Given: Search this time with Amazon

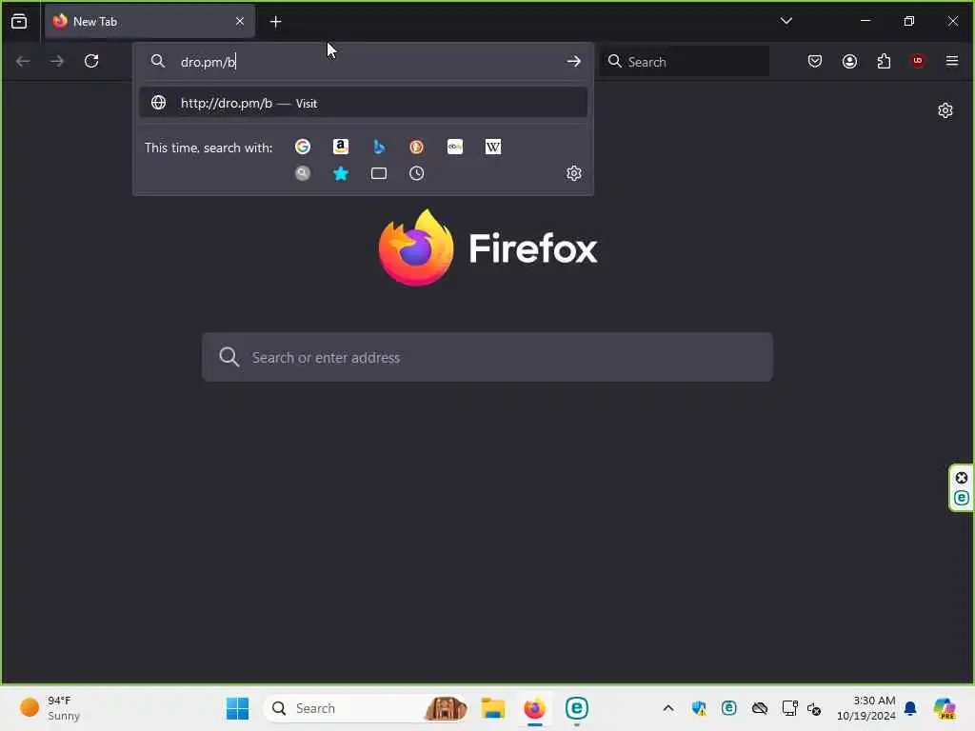Looking at the screenshot, I should tap(341, 147).
